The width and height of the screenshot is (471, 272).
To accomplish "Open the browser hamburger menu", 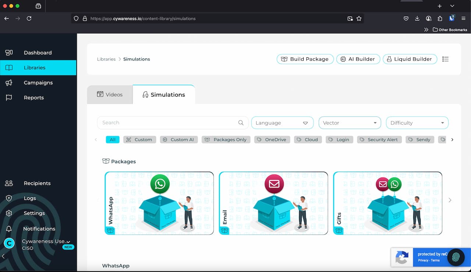I will 463,18.
